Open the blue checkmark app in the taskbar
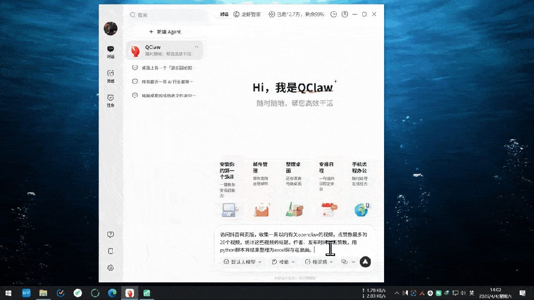Screen dimensions: 534x300 tap(60, 293)
